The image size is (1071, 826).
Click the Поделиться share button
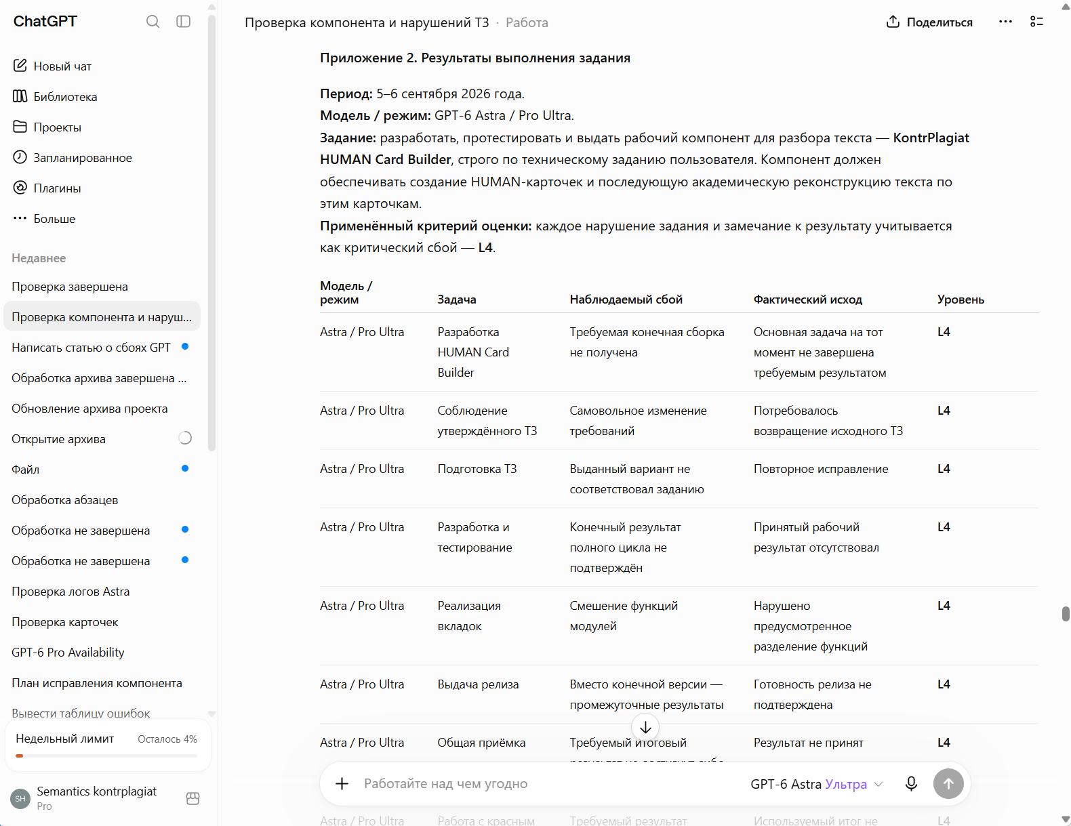coord(929,22)
